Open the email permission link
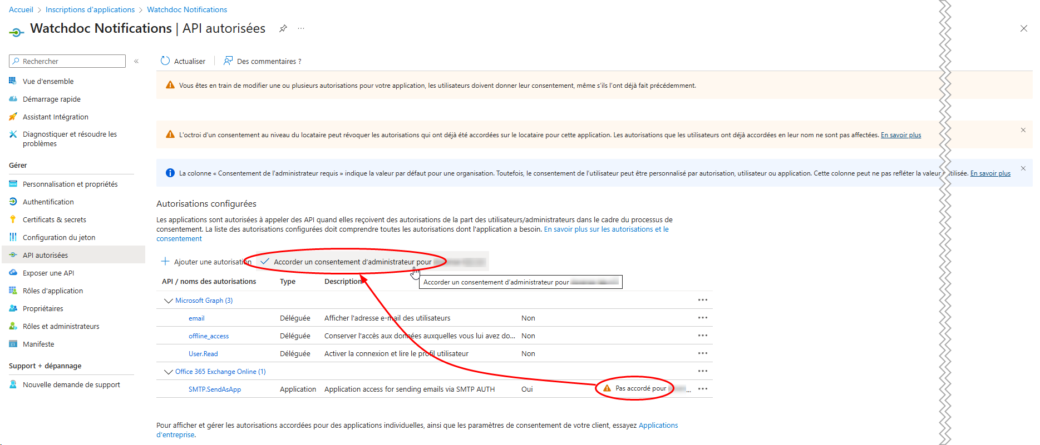The image size is (1040, 445). pos(196,318)
